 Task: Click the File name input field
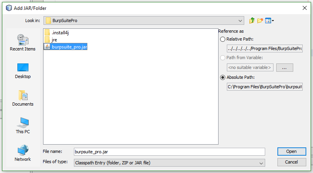click(x=169, y=152)
